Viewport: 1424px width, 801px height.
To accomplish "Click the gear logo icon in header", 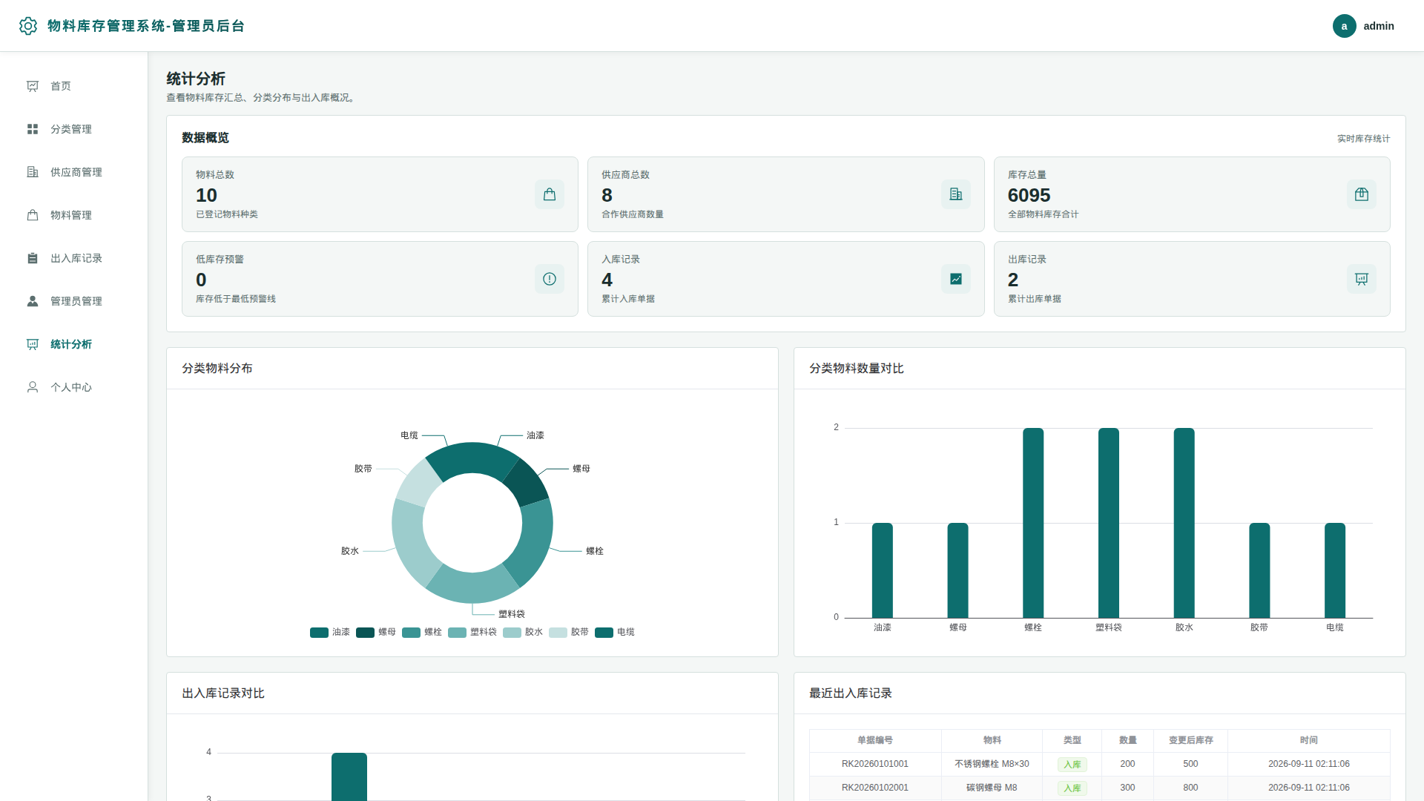I will [x=28, y=26].
